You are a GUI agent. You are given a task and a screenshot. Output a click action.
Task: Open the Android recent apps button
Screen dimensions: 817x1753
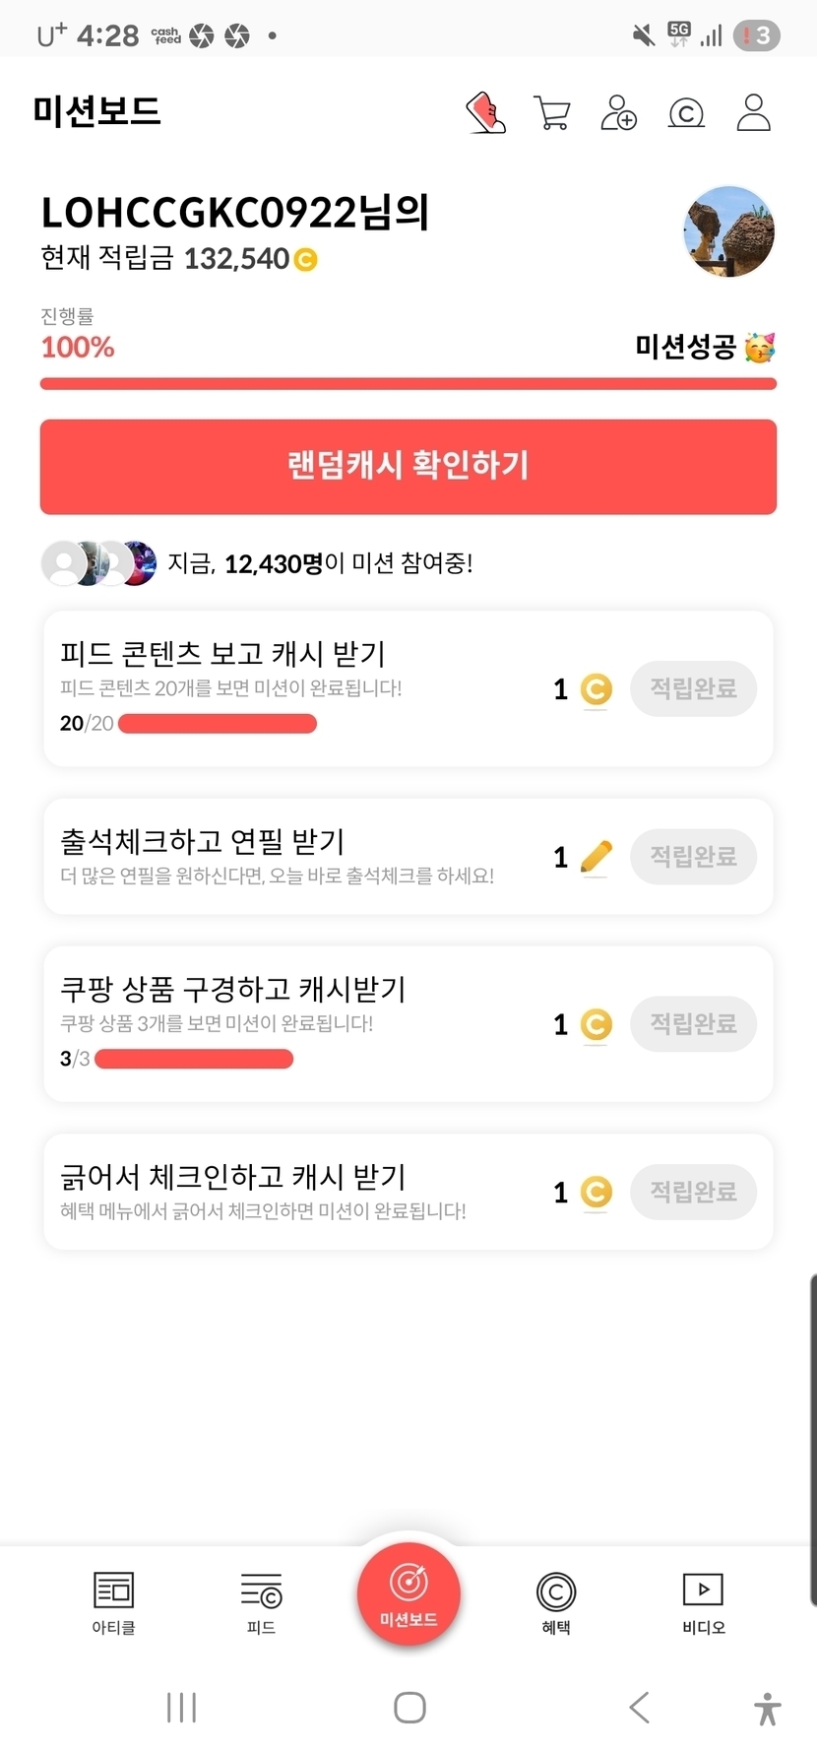[182, 1708]
